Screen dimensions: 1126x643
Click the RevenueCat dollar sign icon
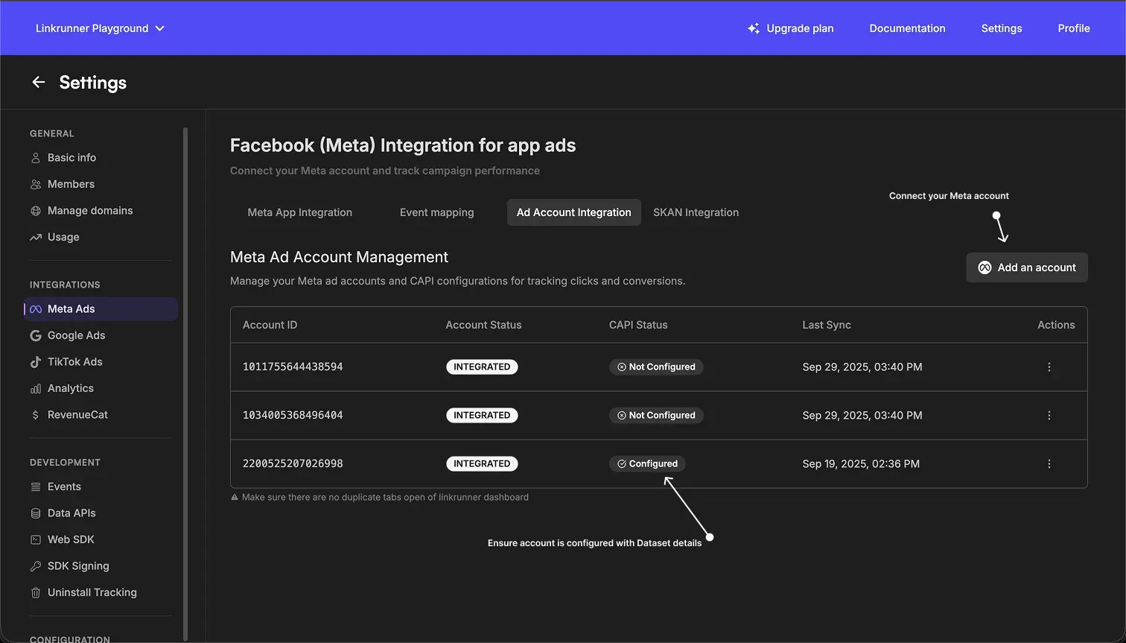tap(34, 414)
